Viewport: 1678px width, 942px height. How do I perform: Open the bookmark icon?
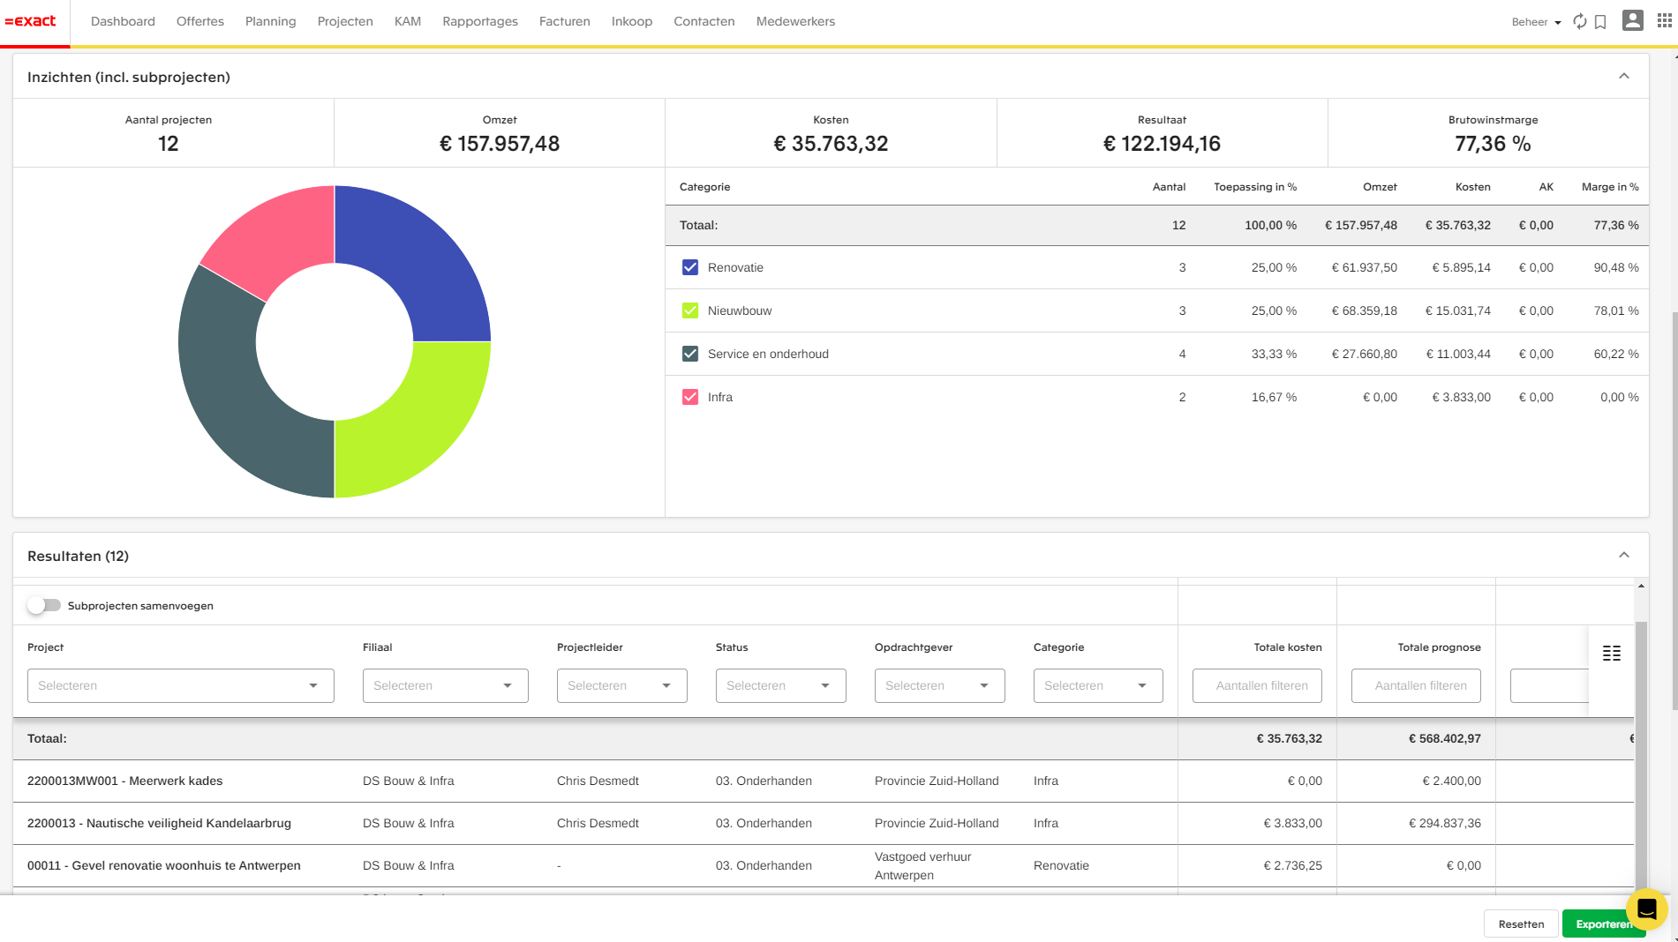point(1600,22)
